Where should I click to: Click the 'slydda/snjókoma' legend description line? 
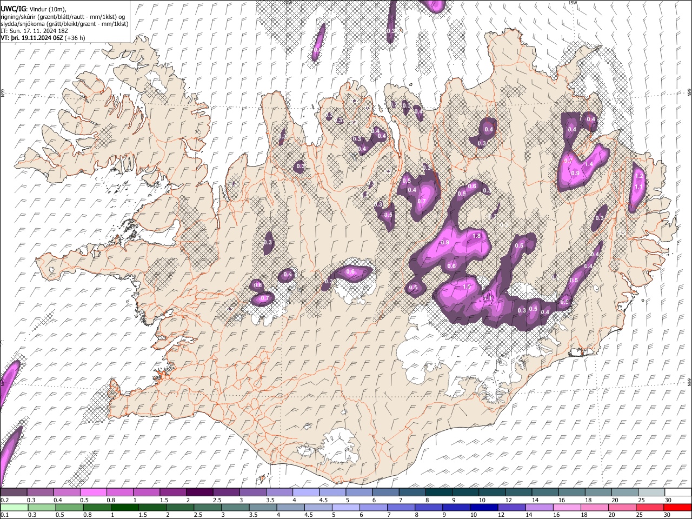[64, 24]
